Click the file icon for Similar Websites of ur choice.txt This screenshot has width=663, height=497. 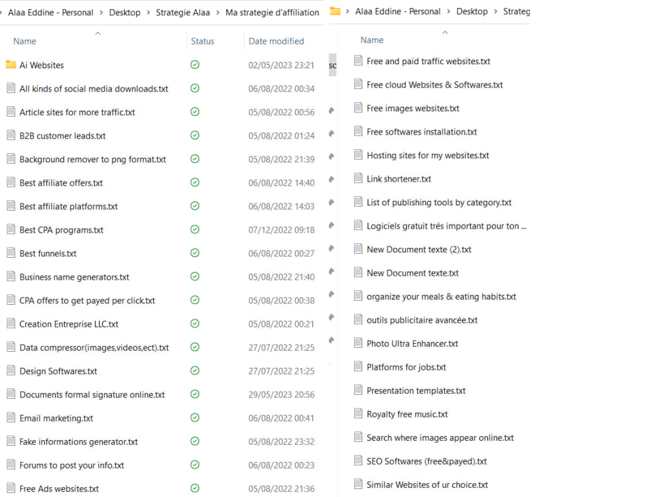point(358,484)
